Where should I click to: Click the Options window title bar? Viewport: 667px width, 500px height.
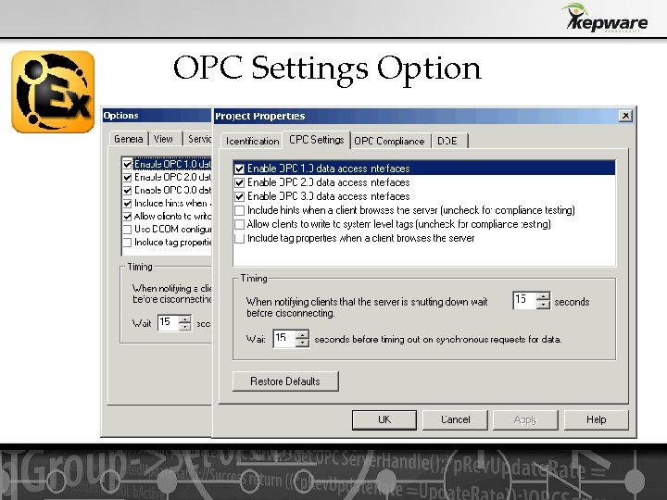tap(157, 115)
